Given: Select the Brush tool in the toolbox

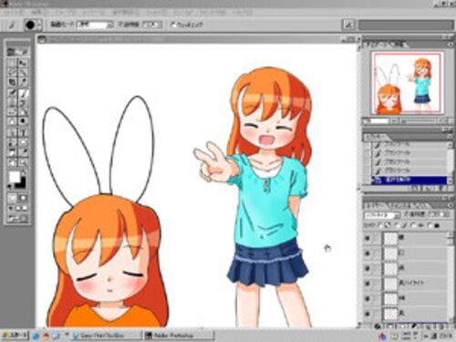Looking at the screenshot, I should click(x=24, y=93).
